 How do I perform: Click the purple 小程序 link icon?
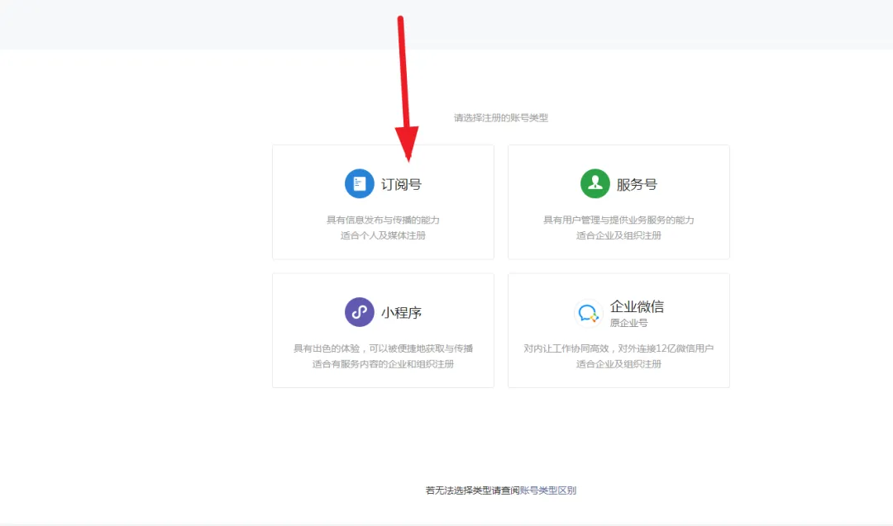pyautogui.click(x=360, y=312)
